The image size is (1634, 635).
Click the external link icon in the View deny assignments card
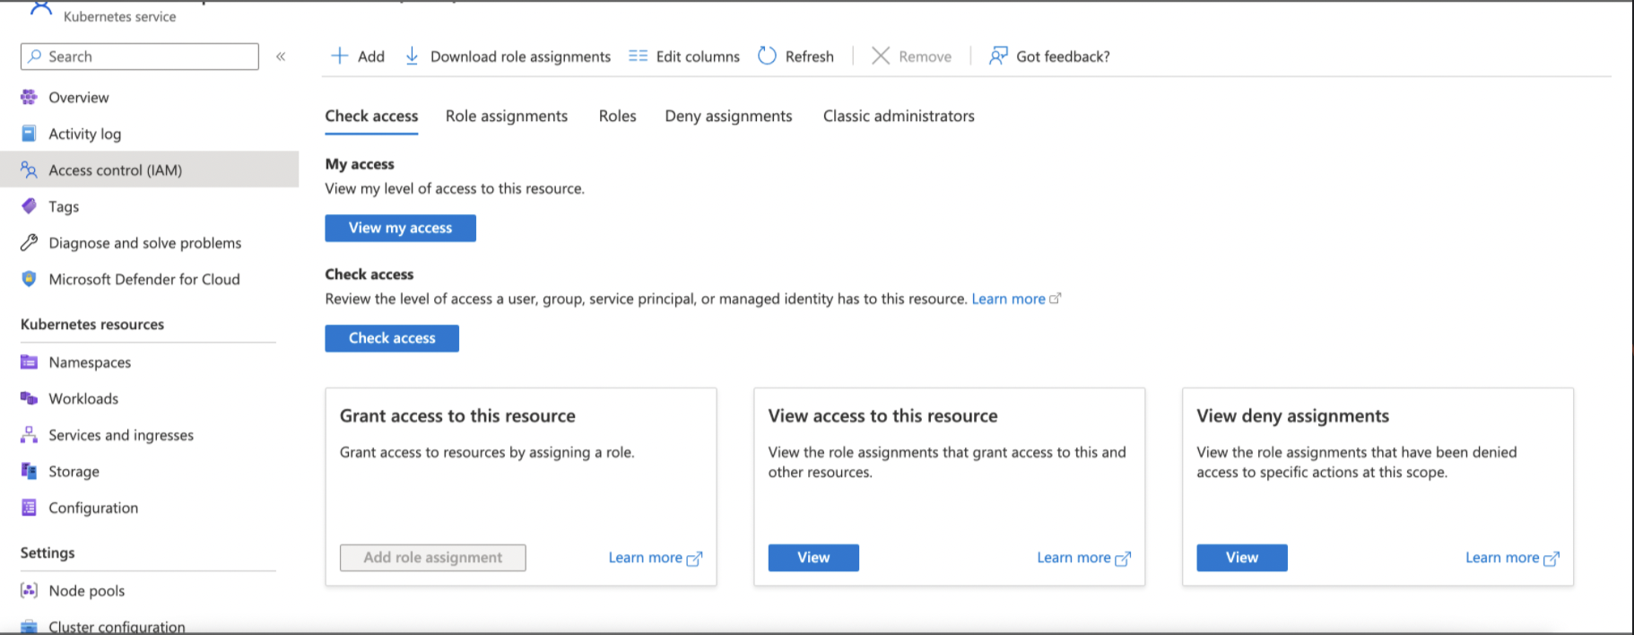1551,559
